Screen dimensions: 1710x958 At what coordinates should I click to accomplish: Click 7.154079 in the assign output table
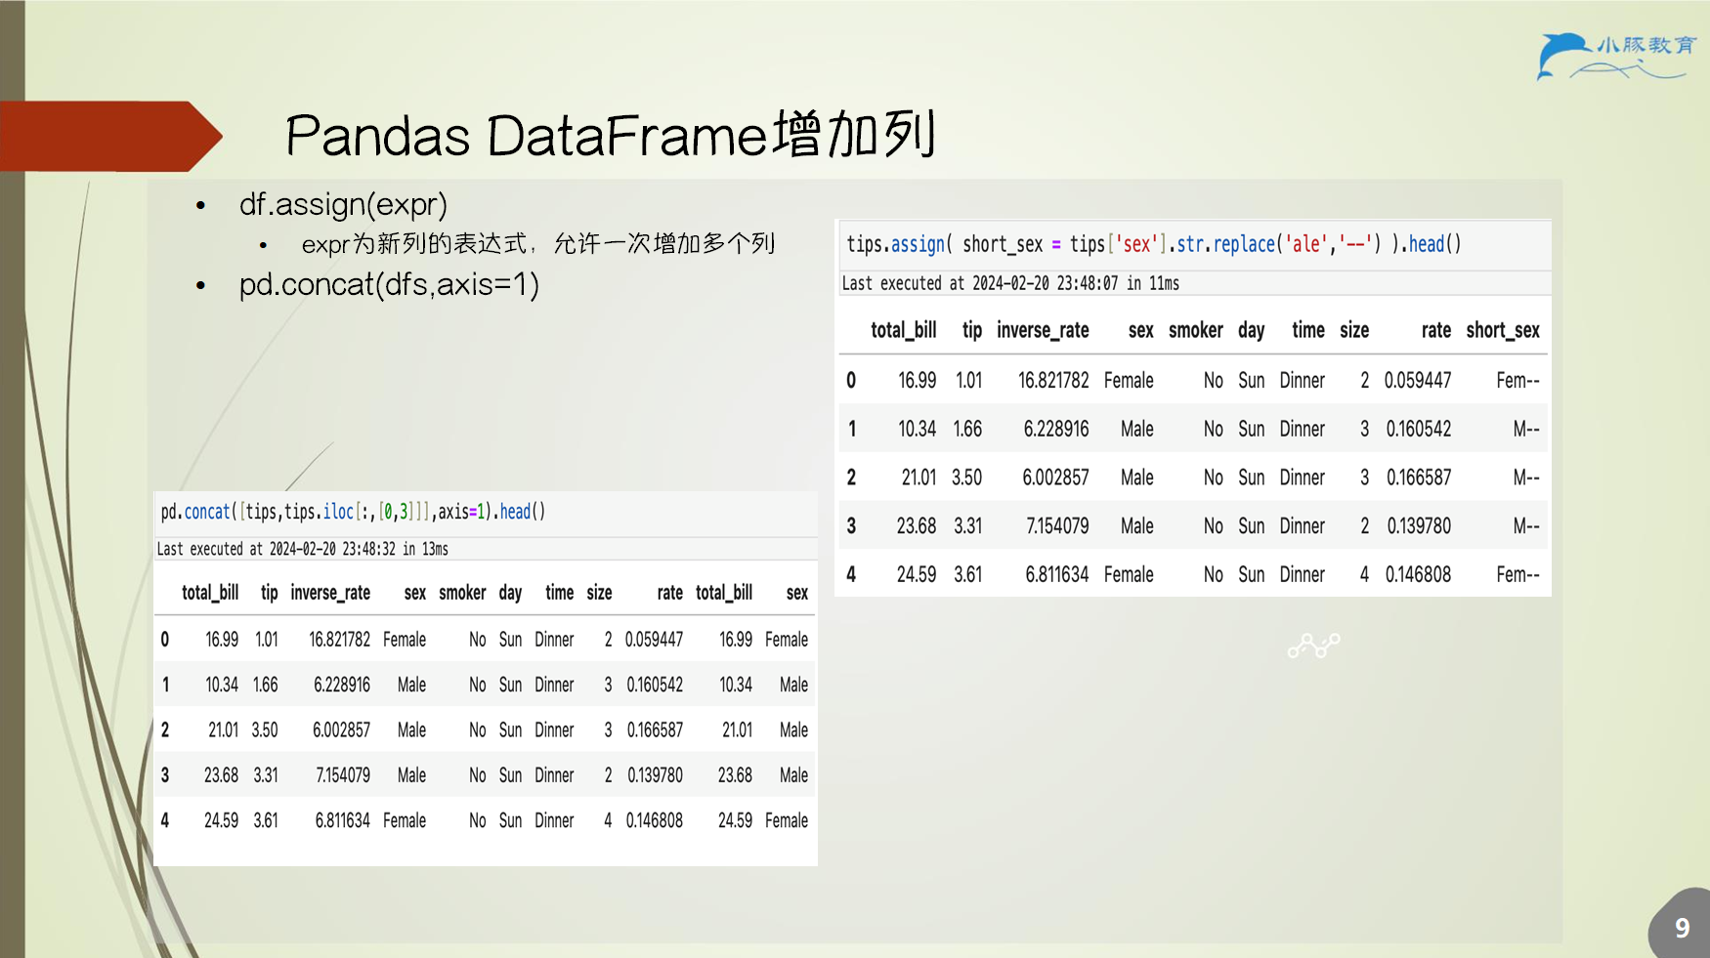click(x=1057, y=525)
